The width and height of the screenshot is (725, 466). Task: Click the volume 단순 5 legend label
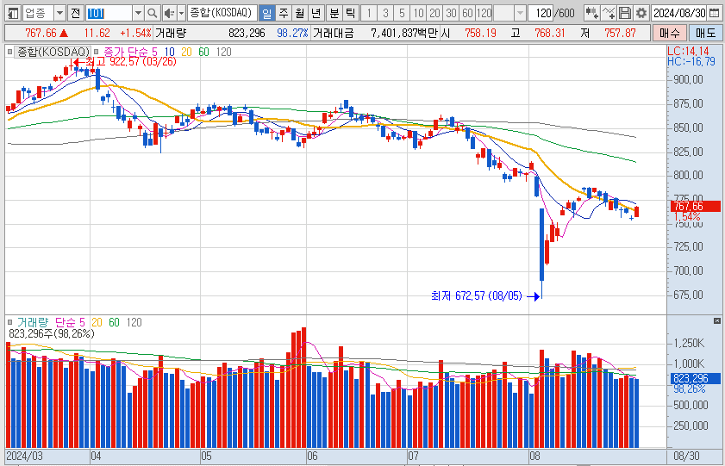tap(70, 322)
